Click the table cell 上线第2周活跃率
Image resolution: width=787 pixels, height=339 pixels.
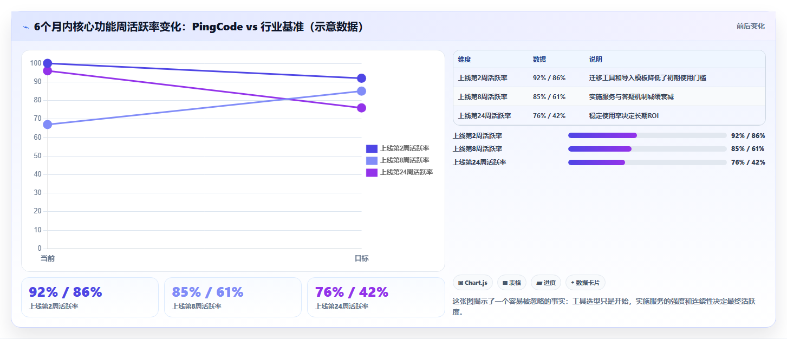[x=483, y=78]
